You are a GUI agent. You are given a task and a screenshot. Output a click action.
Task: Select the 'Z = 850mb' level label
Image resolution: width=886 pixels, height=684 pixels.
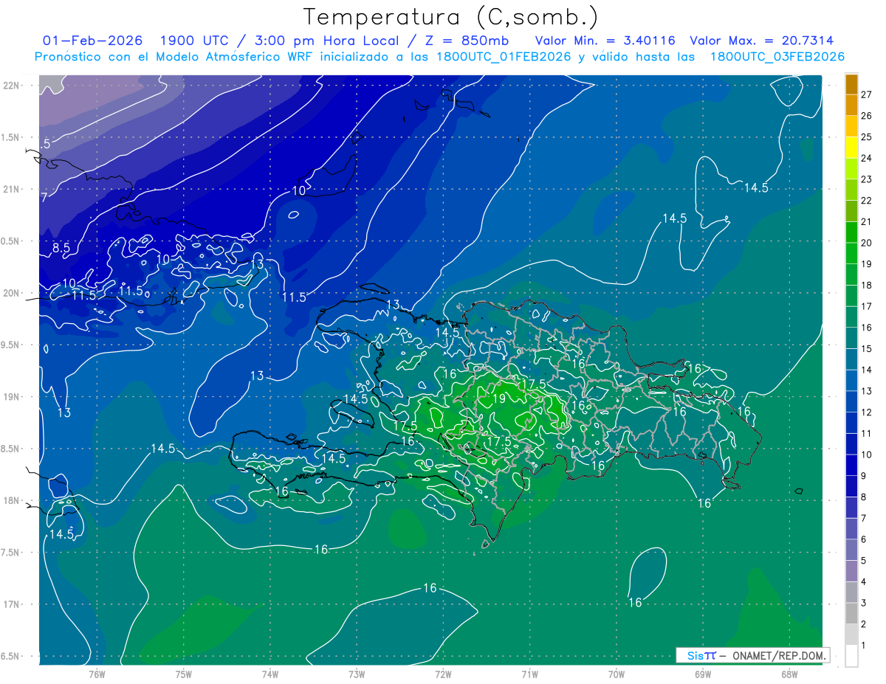coord(465,41)
